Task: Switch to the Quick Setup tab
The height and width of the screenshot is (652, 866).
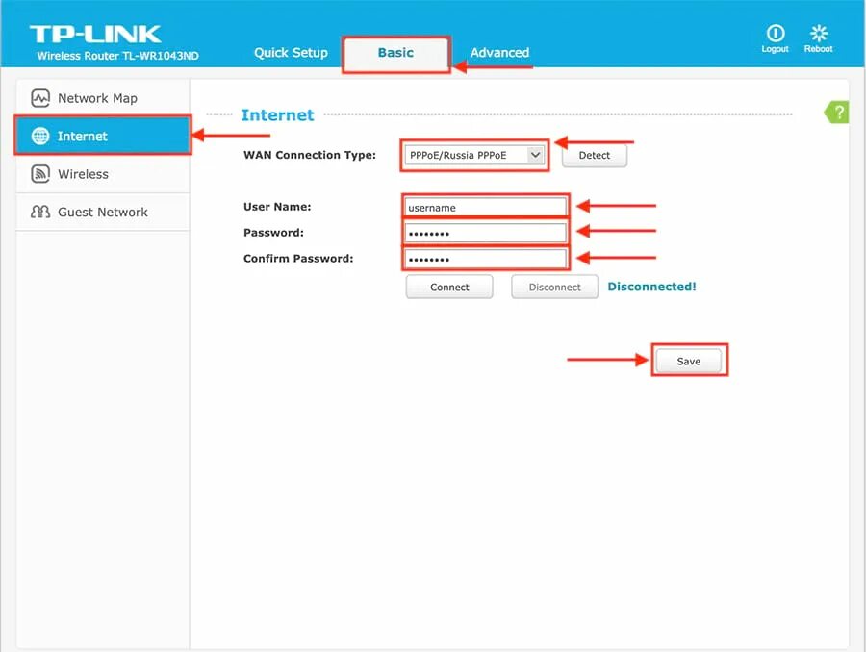Action: pos(291,53)
